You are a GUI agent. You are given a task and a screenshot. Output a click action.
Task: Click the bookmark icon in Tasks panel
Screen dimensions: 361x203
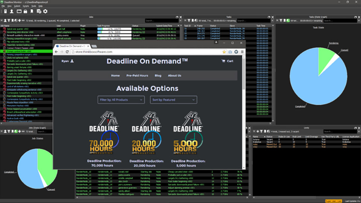[x=193, y=21]
